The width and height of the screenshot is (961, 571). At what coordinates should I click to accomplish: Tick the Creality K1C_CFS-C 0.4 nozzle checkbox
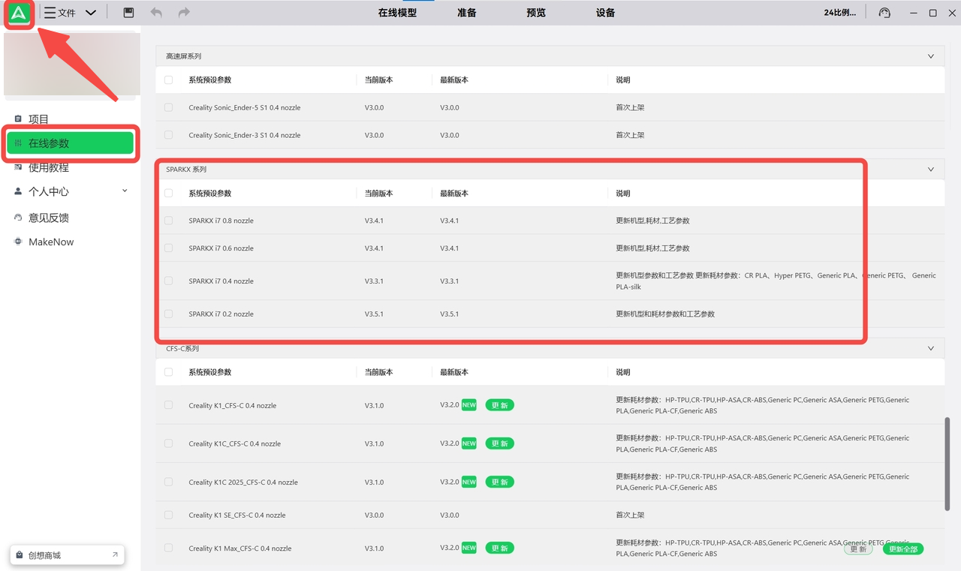point(169,443)
